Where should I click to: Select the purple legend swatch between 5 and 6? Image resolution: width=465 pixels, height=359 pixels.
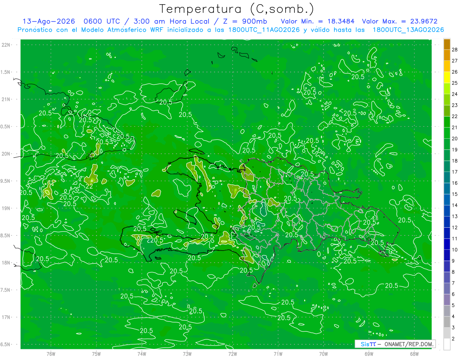(447, 300)
